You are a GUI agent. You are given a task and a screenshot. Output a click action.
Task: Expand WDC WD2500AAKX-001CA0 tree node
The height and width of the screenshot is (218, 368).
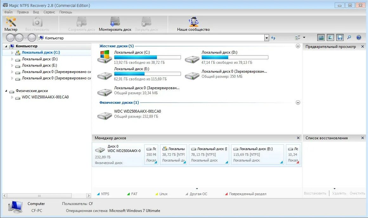click(x=12, y=97)
